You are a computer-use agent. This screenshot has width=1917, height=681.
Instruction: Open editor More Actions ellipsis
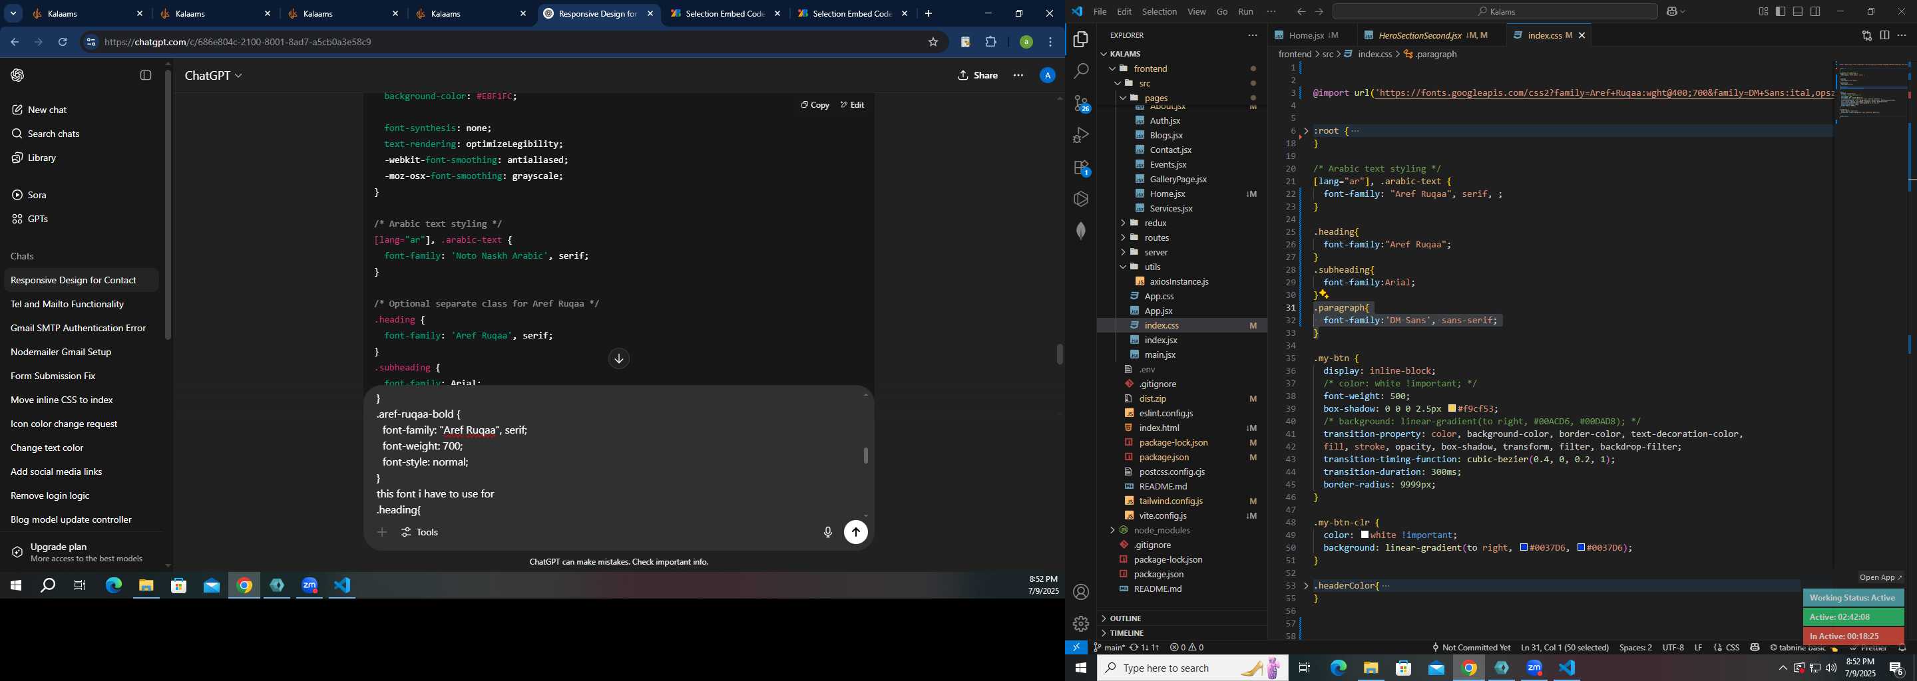tap(1902, 36)
